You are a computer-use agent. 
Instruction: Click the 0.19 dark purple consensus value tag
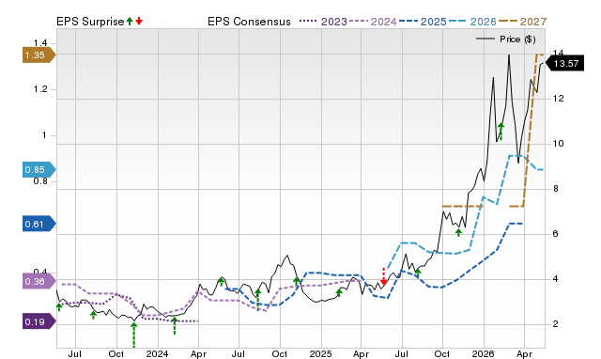[x=39, y=321]
